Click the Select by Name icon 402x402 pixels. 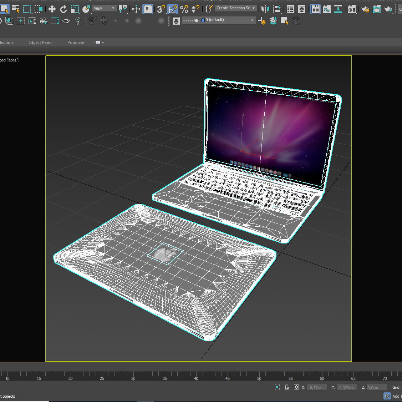(15, 9)
